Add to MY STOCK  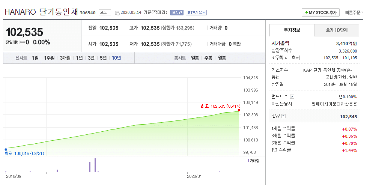(320, 13)
